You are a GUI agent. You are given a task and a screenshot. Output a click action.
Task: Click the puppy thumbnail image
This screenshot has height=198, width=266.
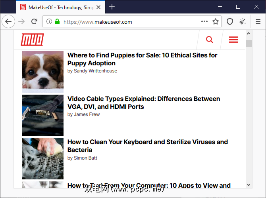42,72
